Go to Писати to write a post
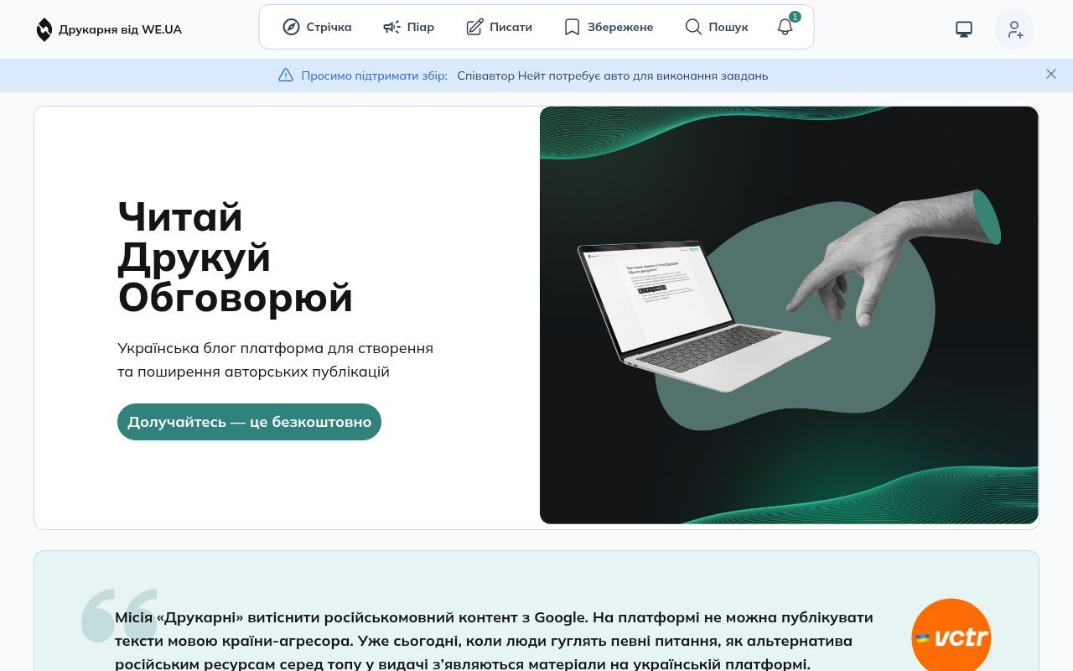1073x671 pixels. tap(499, 27)
